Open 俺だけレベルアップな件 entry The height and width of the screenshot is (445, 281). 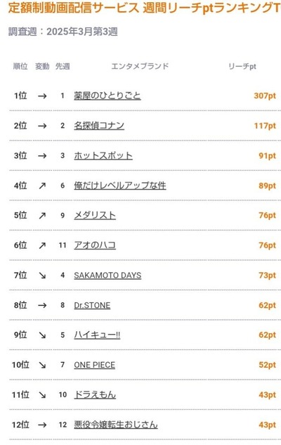click(x=120, y=186)
